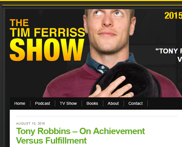Open the Home menu item
This screenshot has height=147, width=182.
tap(20, 103)
